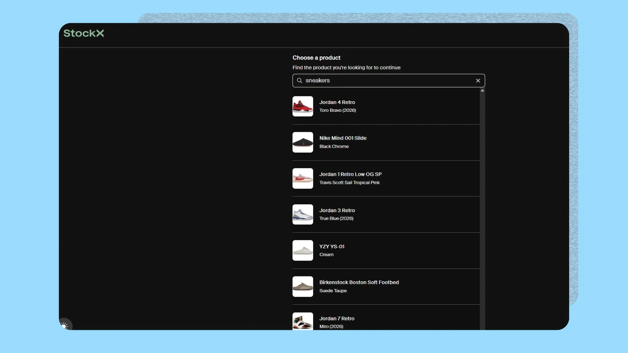Open the Jordan 3 Retro thumbnail
Screen dimensions: 628x353
[x=303, y=215]
